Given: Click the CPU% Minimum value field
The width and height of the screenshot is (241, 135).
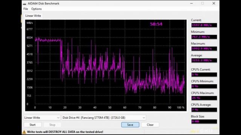Looking at the screenshot, I should 204,86.
